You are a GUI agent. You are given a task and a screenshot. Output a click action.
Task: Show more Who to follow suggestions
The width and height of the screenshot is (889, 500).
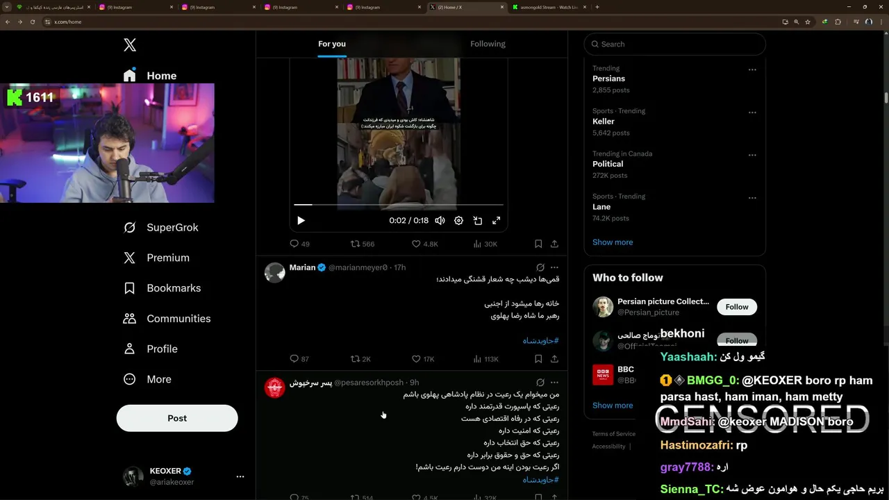613,406
